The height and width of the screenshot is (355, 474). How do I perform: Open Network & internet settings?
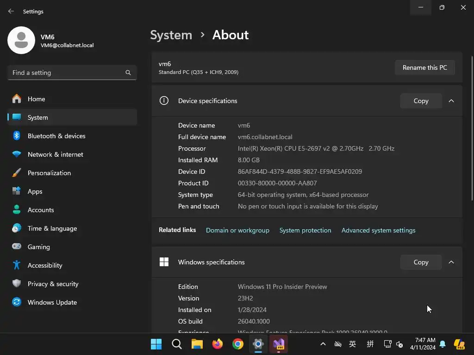tap(72, 154)
